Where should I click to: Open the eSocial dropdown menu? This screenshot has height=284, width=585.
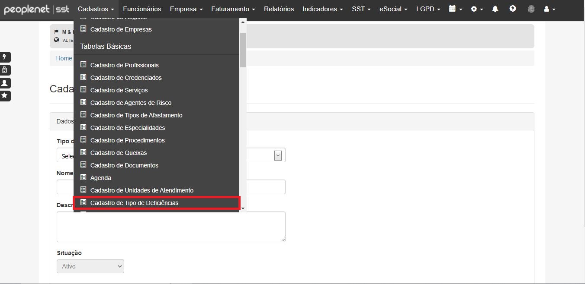[393, 9]
